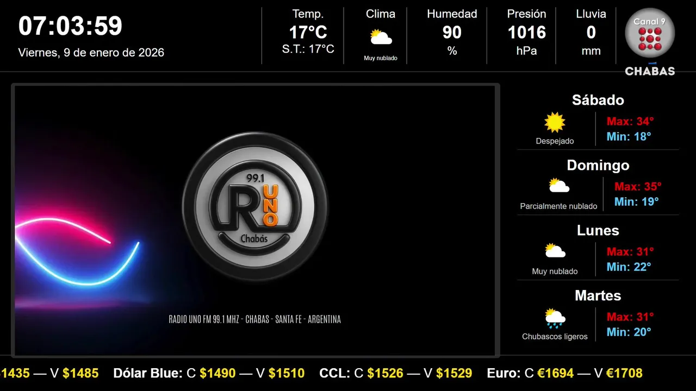Click the Humedad 90 value
Viewport: 696px width, 391px height.
(452, 33)
